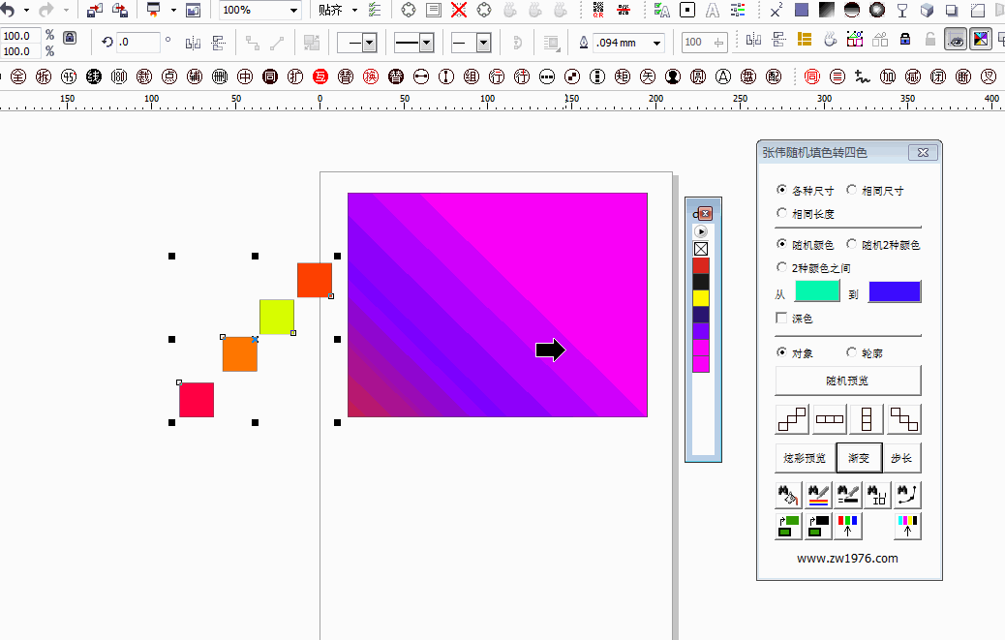Select the 相同尺寸 radio option
1005x640 pixels.
click(x=875, y=191)
